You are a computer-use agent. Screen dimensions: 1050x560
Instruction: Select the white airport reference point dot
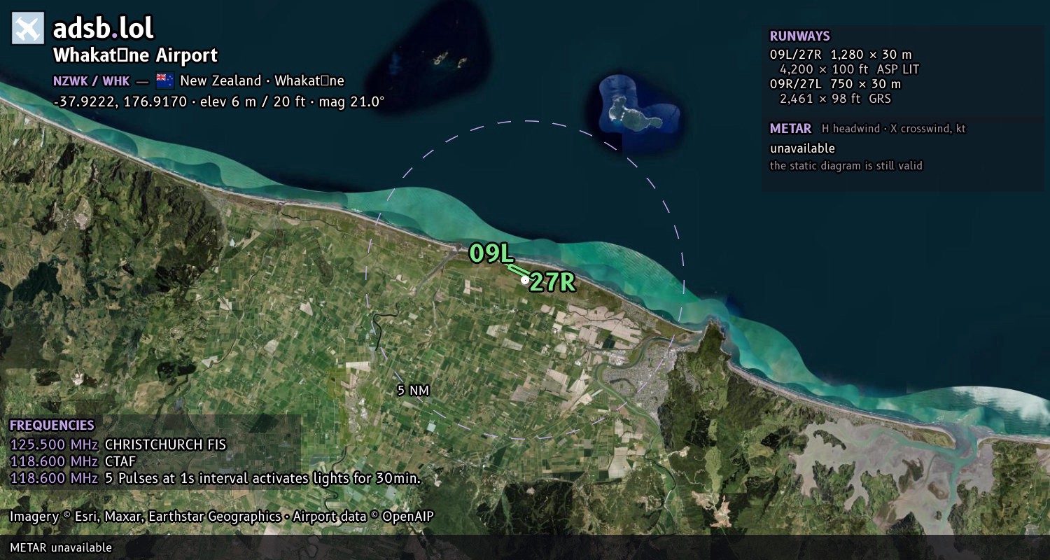coord(525,279)
